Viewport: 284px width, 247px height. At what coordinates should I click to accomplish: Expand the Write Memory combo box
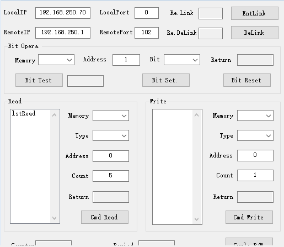tap(255, 115)
